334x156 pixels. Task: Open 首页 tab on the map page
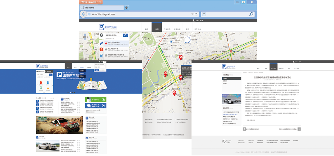coord(147,29)
